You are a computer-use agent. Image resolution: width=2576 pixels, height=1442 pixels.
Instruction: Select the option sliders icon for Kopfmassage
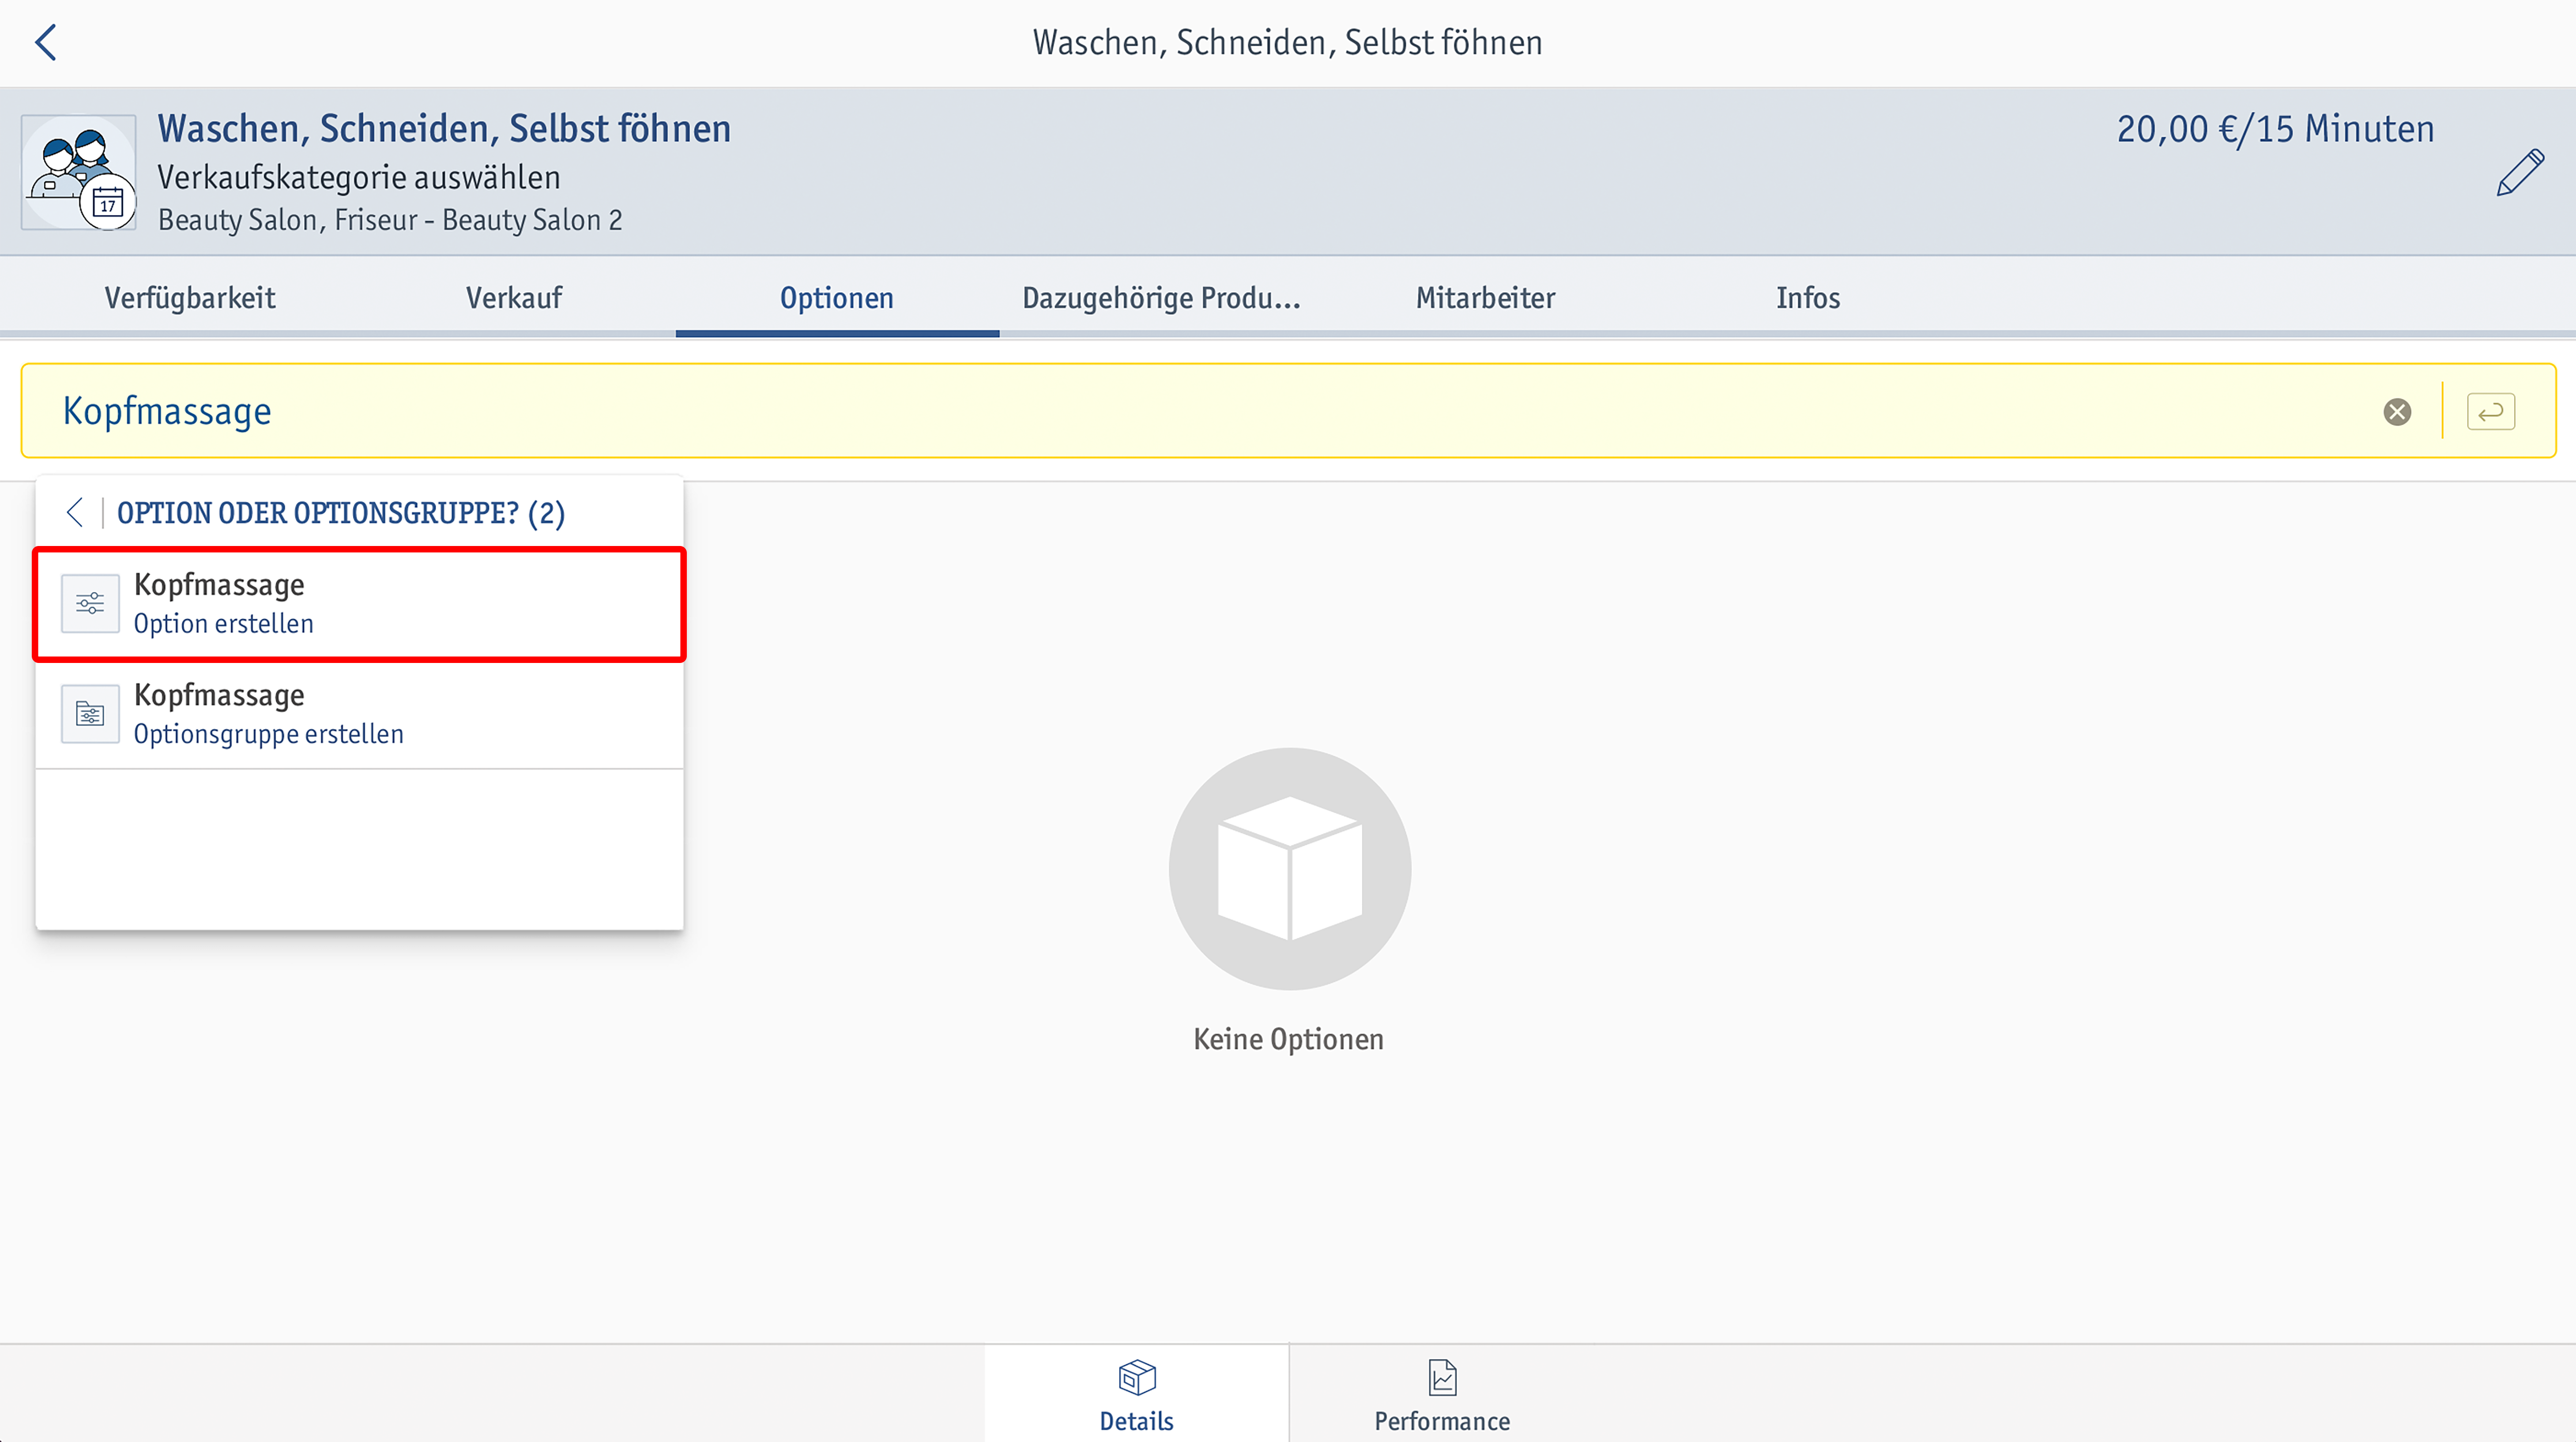90,603
